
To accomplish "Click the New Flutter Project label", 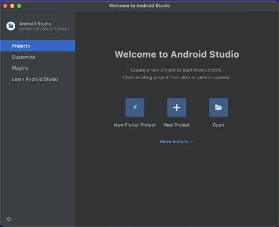I will pos(135,125).
